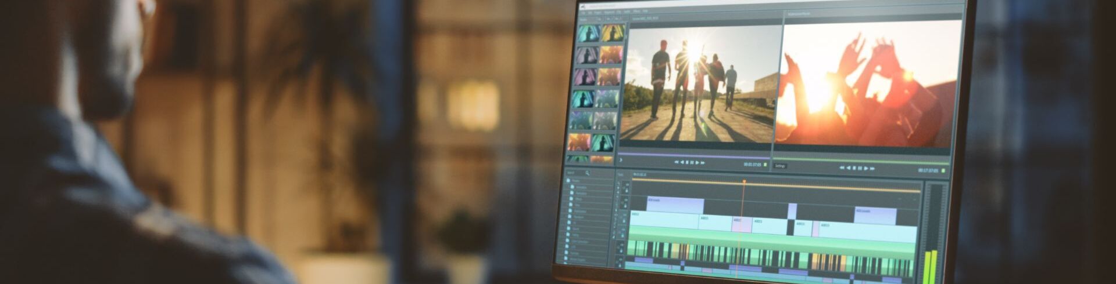Click the right program monitor video of raised hands
Screen dimensions: 1116x284
pyautogui.click(x=869, y=84)
